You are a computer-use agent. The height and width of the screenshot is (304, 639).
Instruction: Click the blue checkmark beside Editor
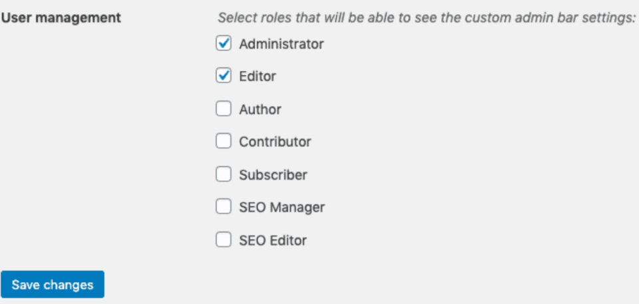coord(223,76)
